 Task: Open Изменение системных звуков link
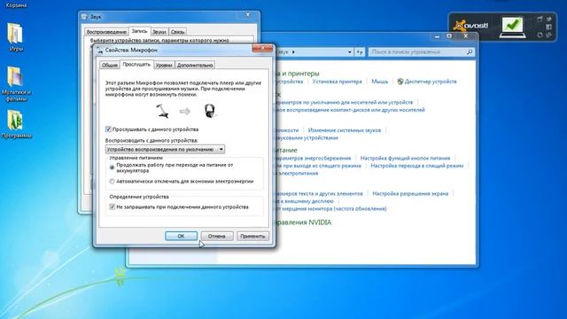[345, 130]
